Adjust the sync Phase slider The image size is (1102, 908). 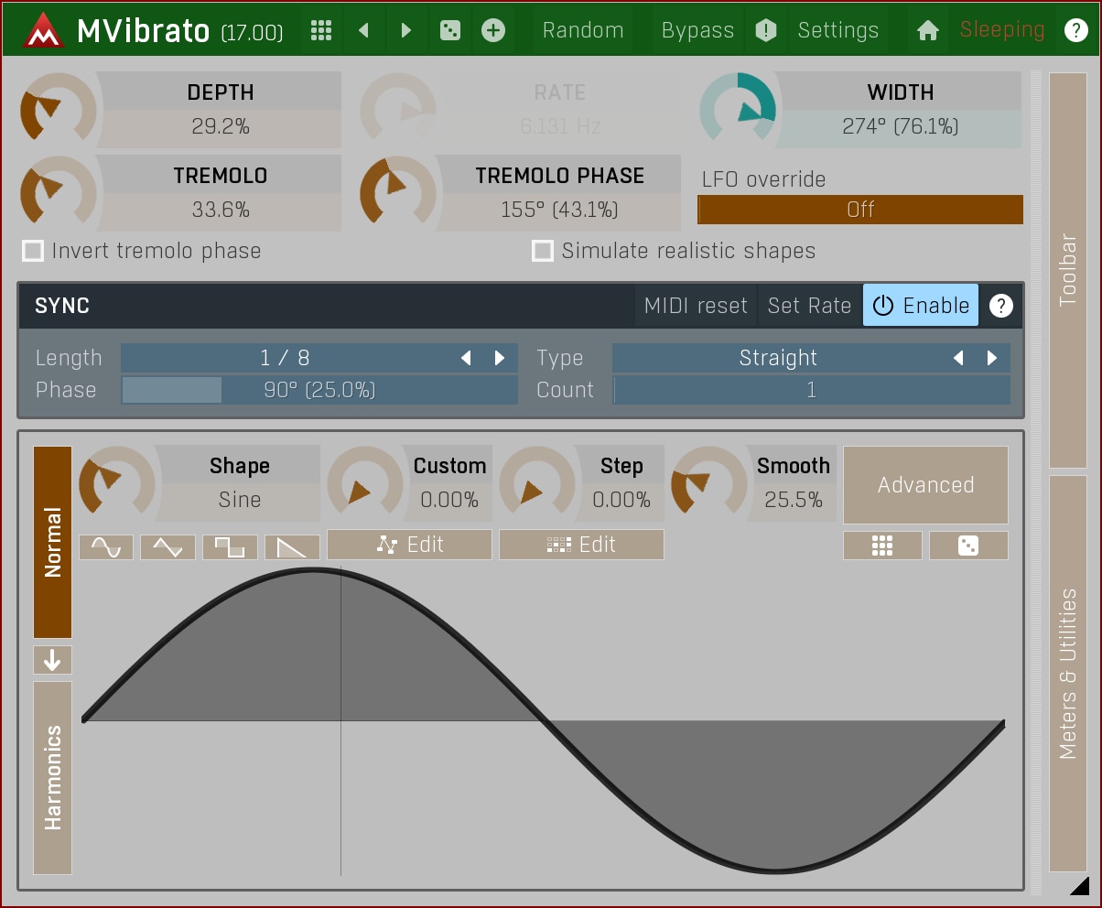point(319,390)
